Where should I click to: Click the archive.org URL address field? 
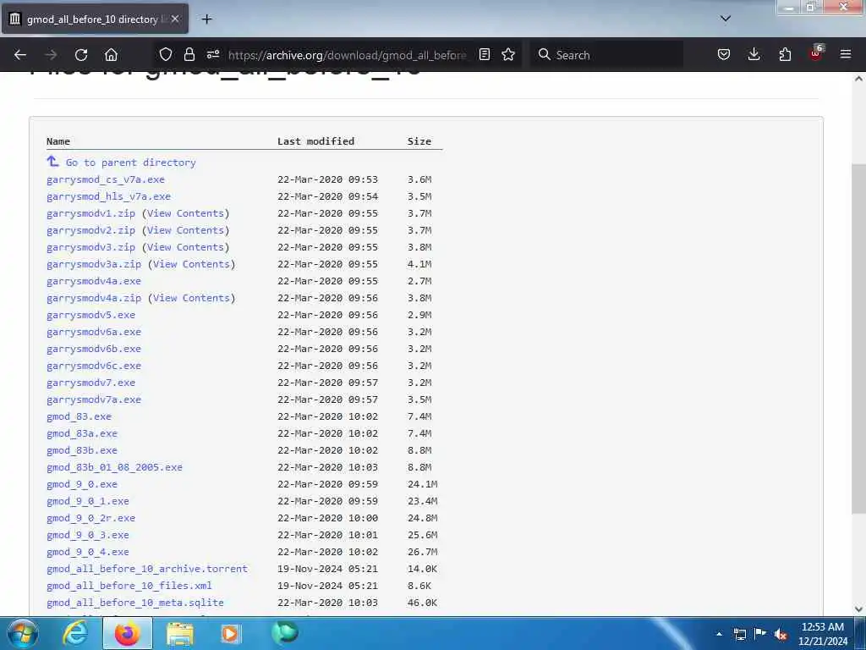pos(347,55)
